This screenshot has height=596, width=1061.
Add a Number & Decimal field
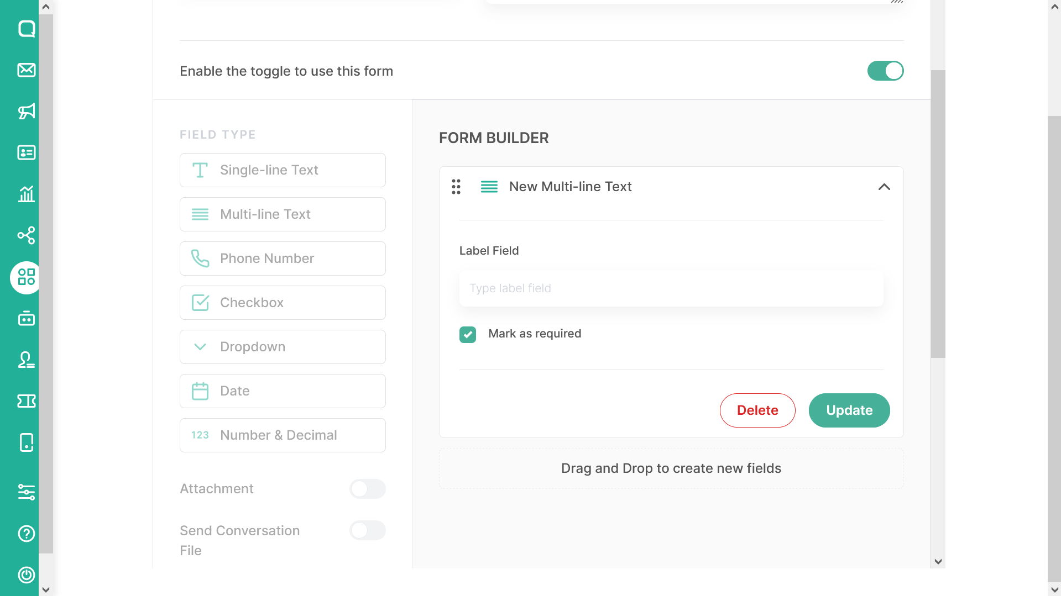(283, 435)
